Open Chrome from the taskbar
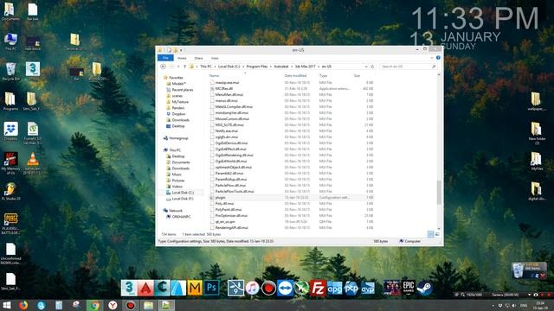Screen dimensions: 554x311 coord(94,305)
